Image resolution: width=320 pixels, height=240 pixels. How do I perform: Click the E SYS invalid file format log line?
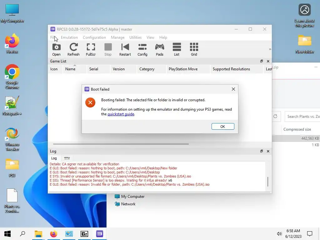point(120,176)
